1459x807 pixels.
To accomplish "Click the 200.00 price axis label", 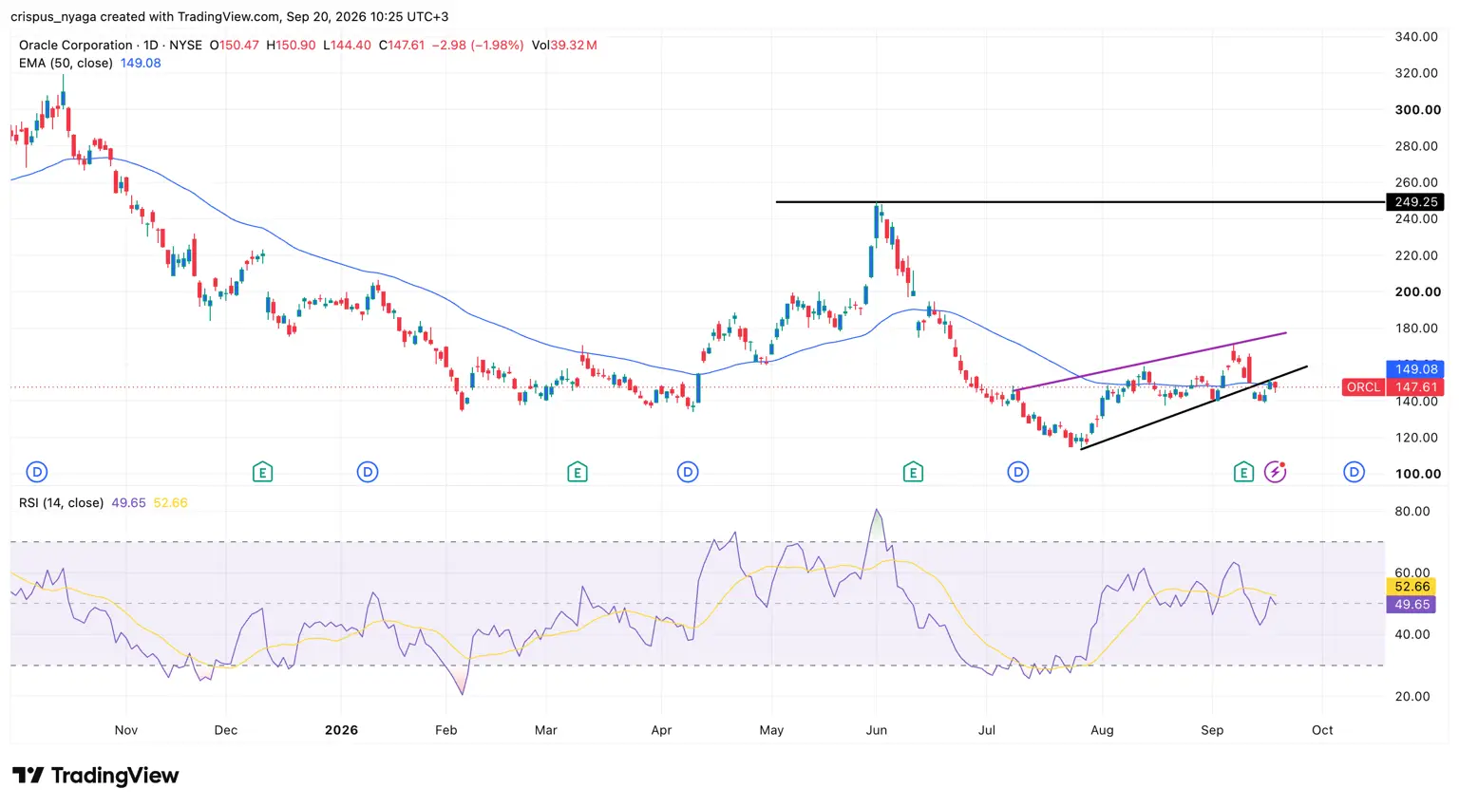I will click(1417, 292).
